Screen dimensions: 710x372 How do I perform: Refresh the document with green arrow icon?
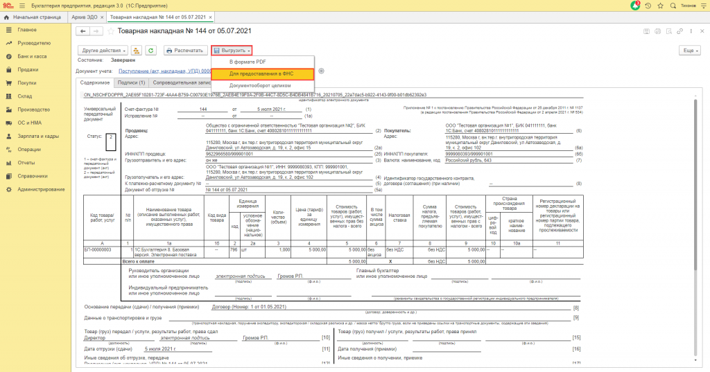tap(150, 51)
